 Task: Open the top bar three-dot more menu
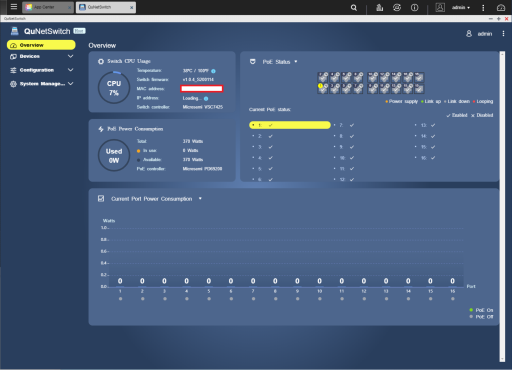483,7
